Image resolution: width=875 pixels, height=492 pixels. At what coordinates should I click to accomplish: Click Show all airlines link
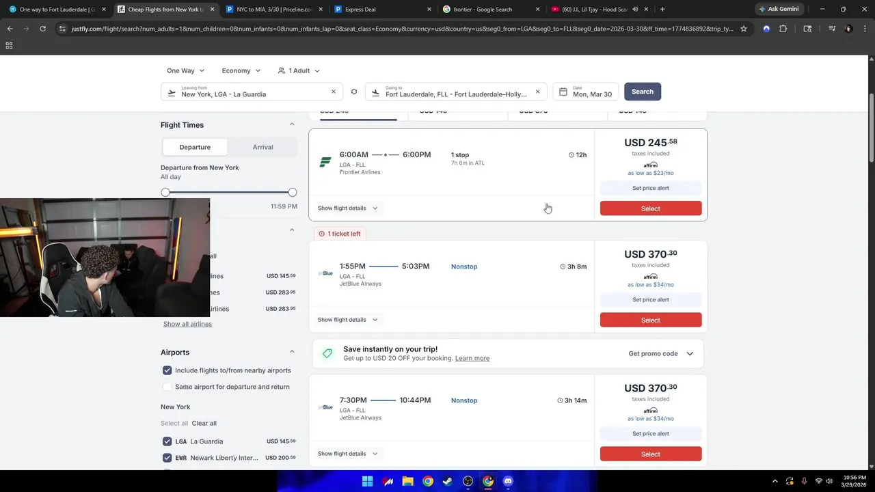187,324
